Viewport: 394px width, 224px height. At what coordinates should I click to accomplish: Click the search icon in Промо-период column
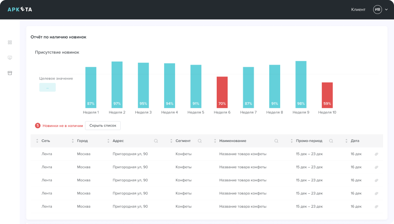click(331, 141)
